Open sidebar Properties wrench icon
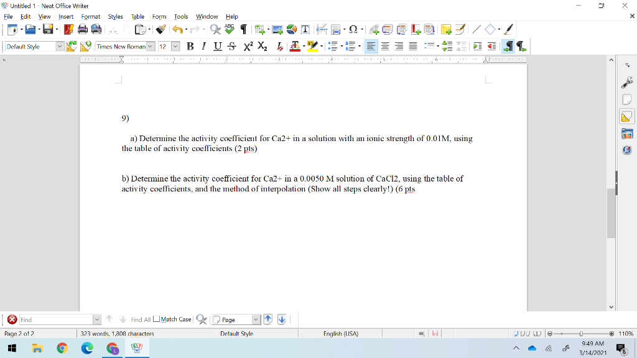The width and height of the screenshot is (637, 358). coord(627,83)
